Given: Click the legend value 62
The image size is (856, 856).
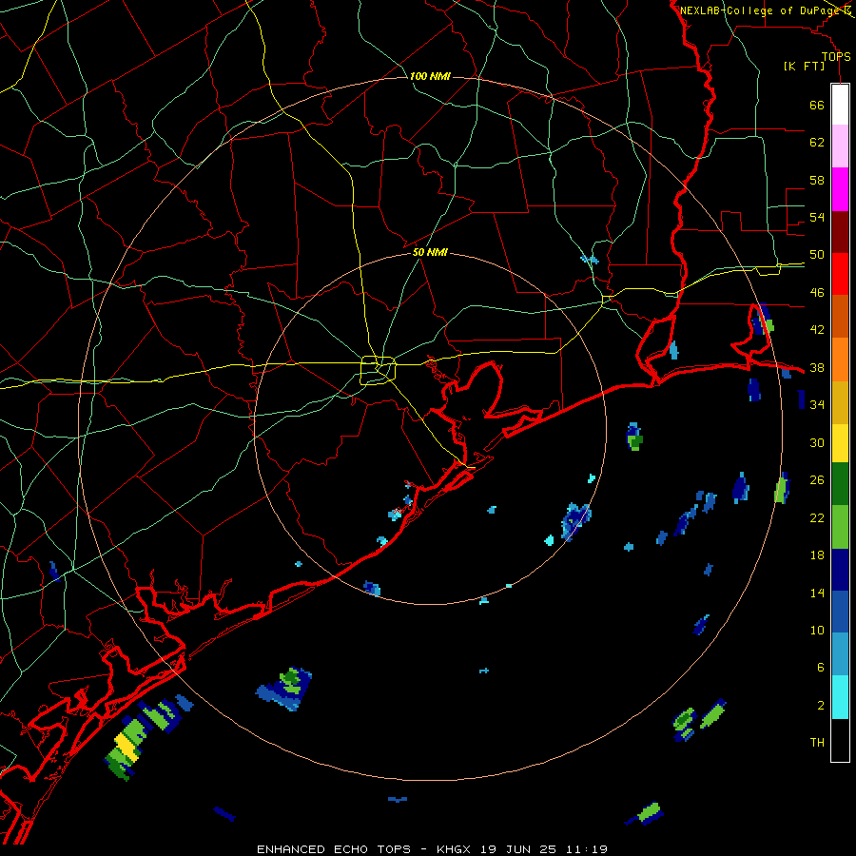Looking at the screenshot, I should tap(817, 143).
